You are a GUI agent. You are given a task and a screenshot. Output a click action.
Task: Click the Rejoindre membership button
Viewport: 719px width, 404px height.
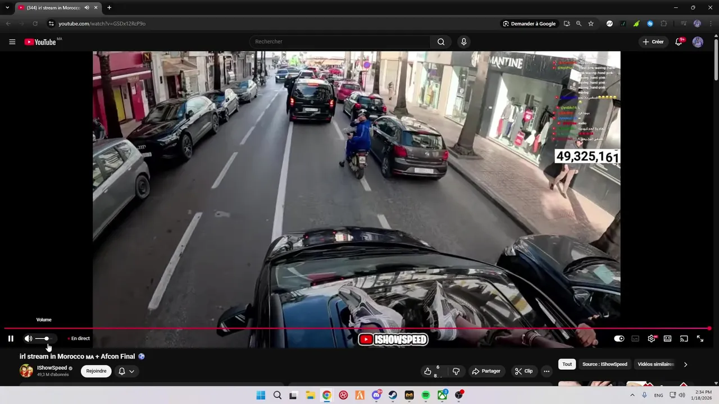(x=96, y=371)
